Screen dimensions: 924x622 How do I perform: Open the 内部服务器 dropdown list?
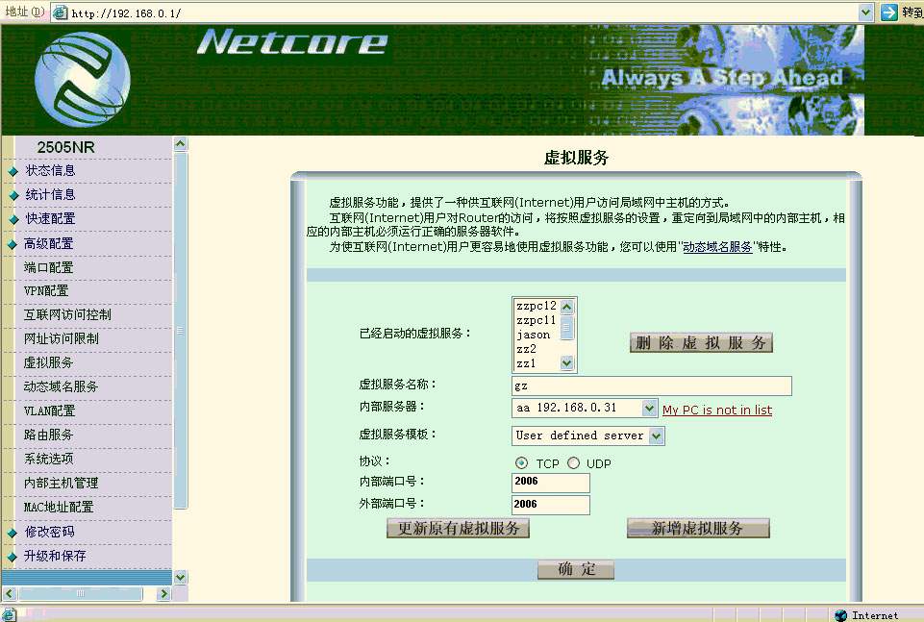649,409
